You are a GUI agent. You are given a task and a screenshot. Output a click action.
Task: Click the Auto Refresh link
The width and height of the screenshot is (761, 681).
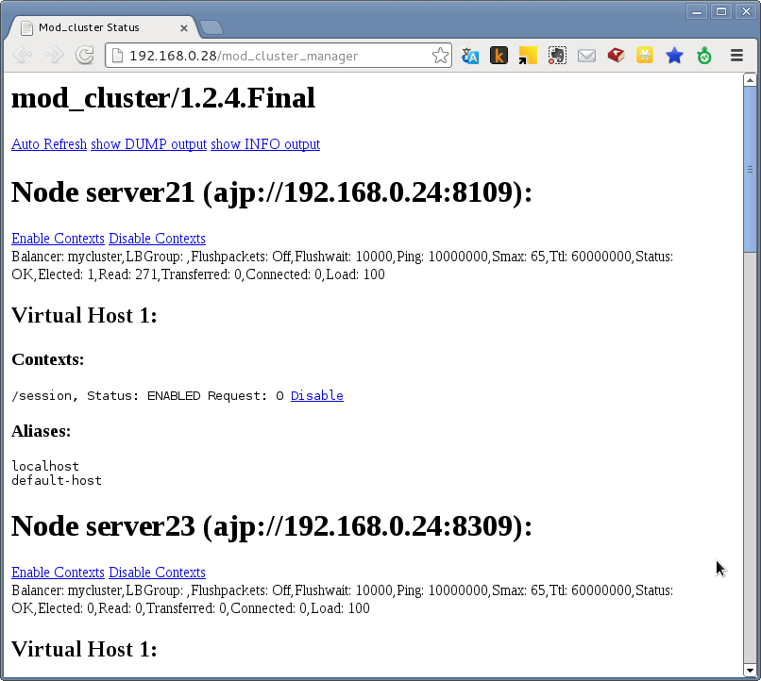pos(49,144)
